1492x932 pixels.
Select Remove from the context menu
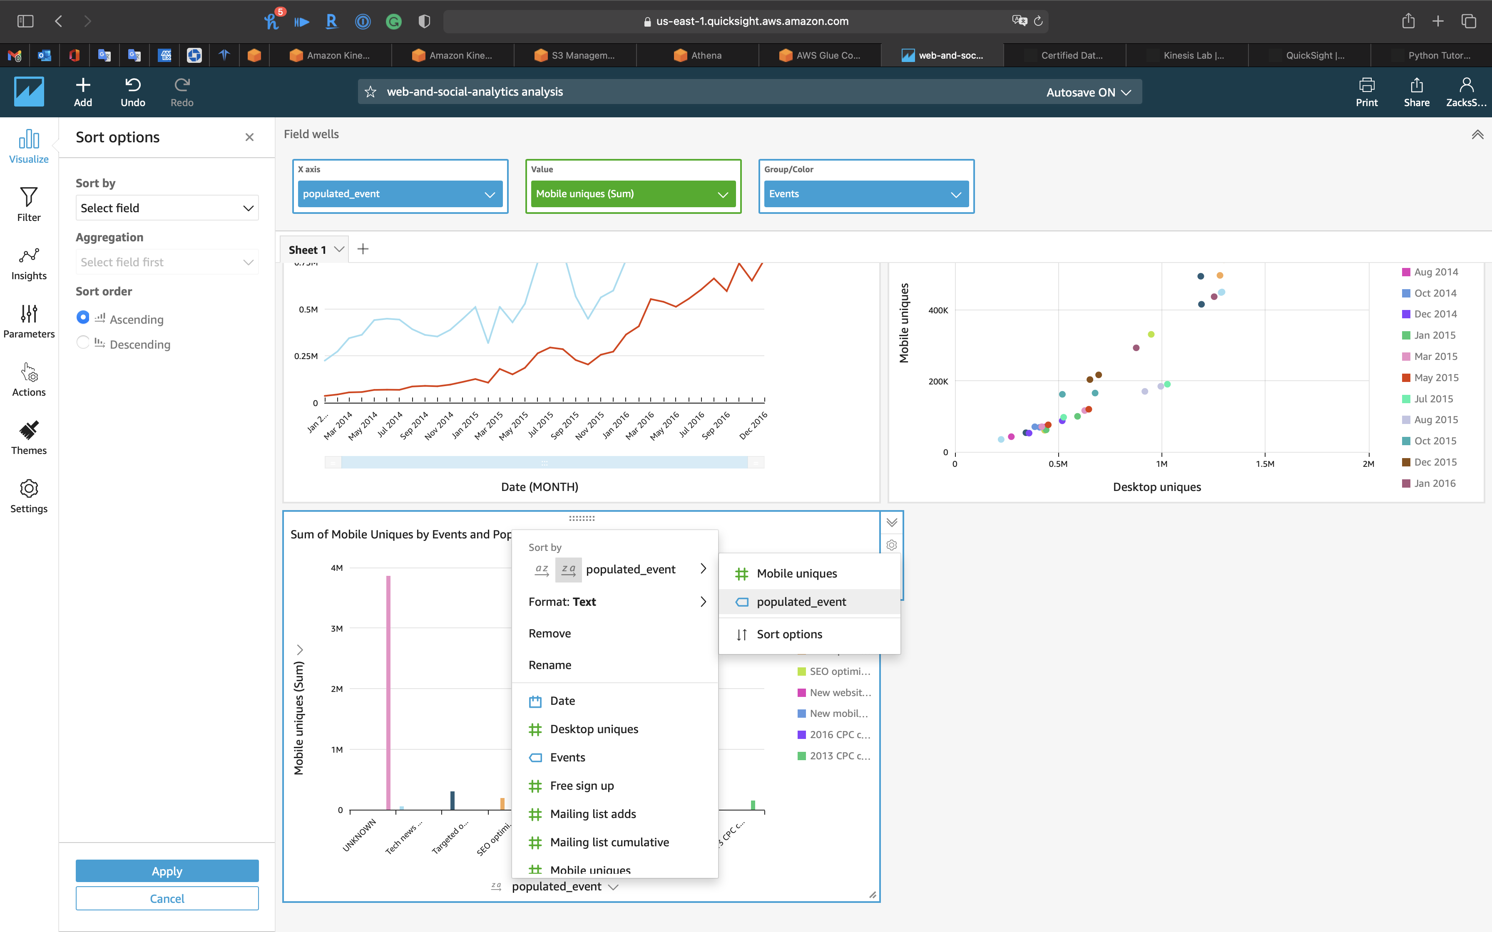(x=550, y=633)
